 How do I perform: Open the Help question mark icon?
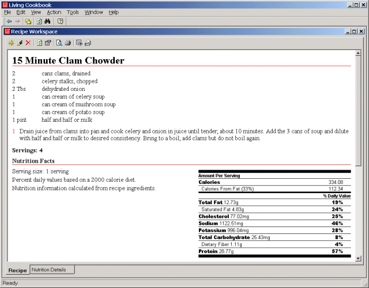click(x=60, y=22)
